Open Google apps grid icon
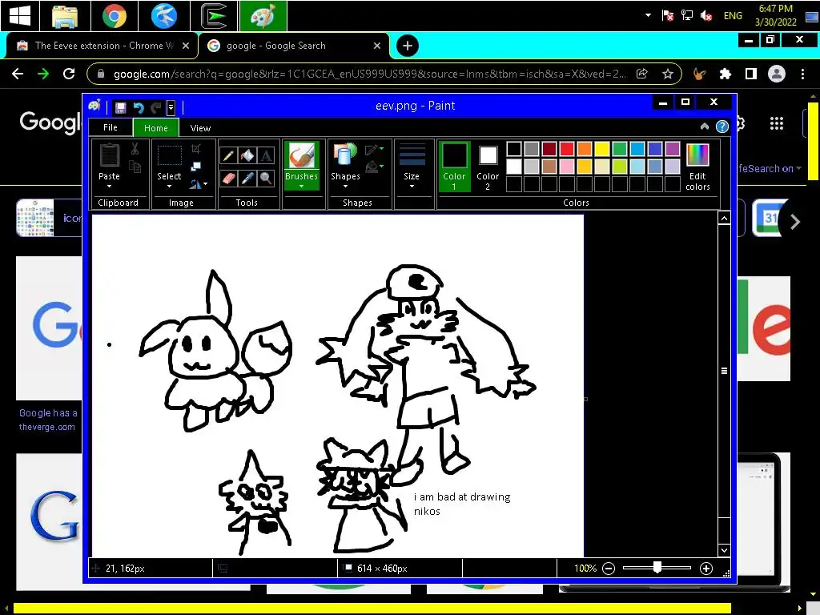Viewport: 820px width, 615px height. (777, 123)
